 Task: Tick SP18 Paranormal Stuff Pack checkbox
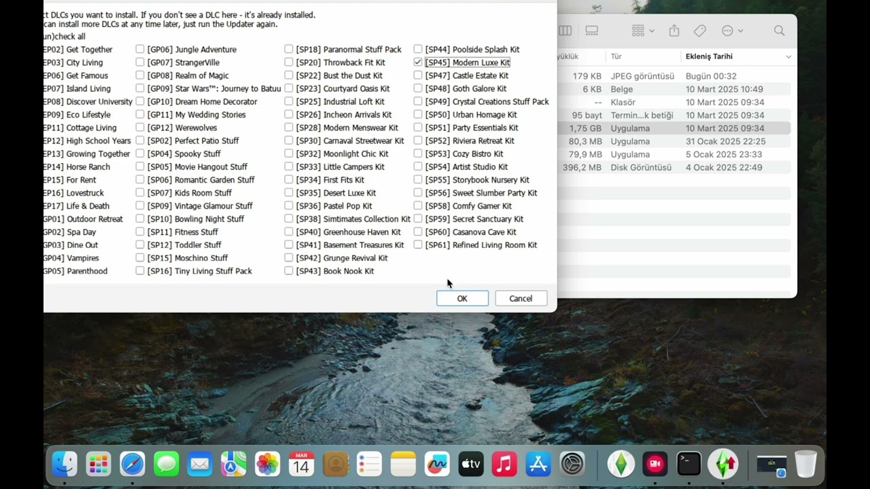[289, 49]
